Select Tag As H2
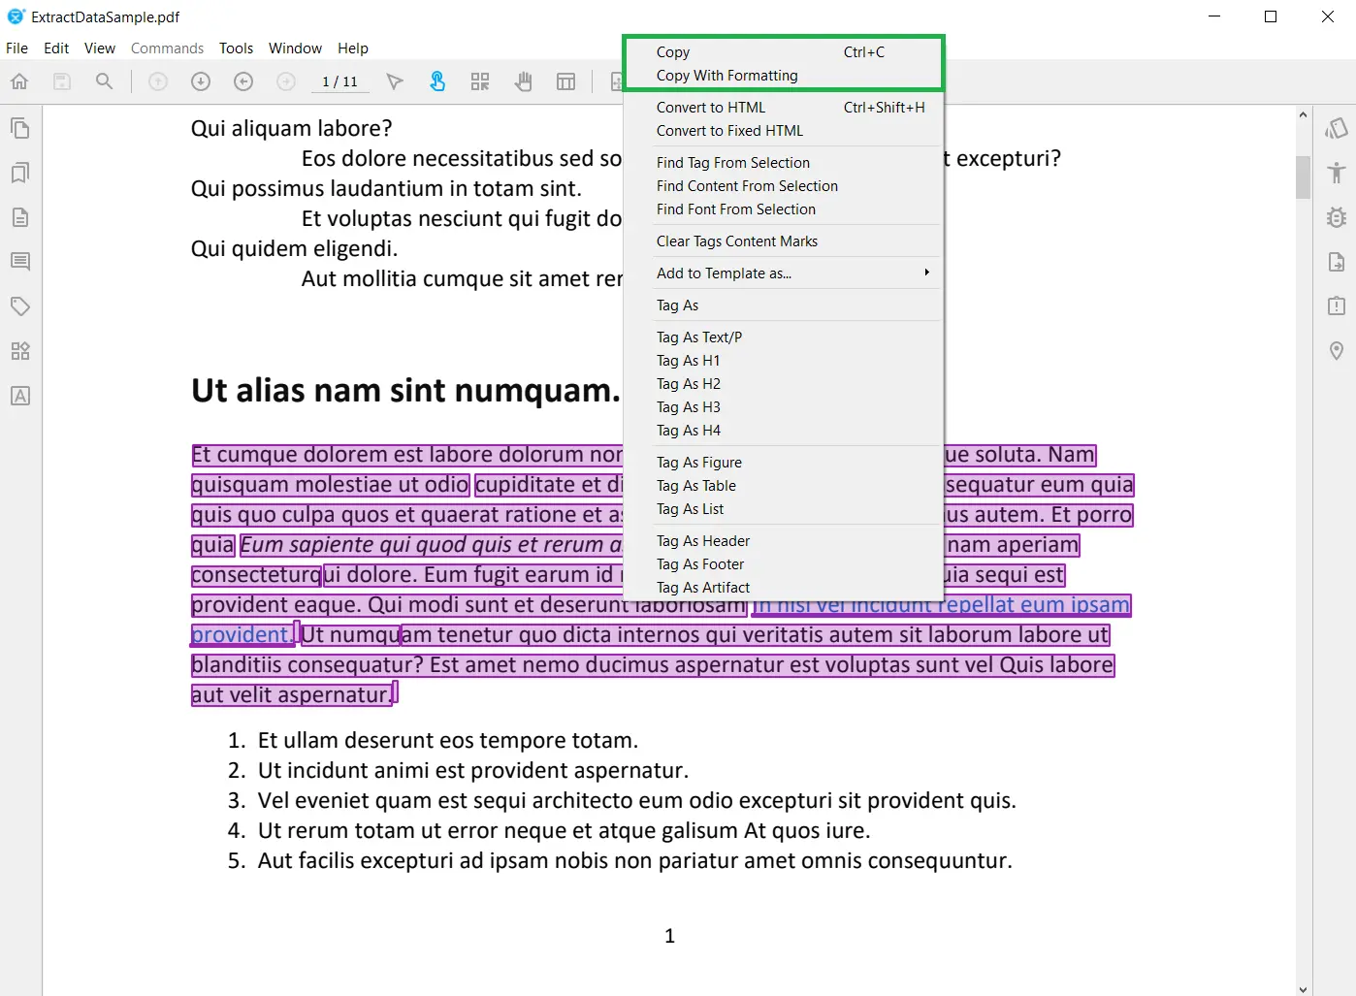The width and height of the screenshot is (1356, 996). click(x=783, y=384)
